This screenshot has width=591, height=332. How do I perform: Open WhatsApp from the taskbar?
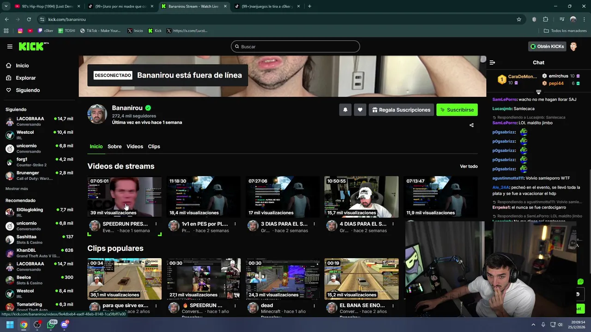coord(52,325)
